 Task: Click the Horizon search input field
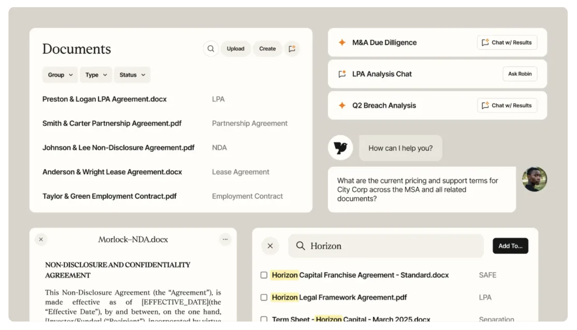pos(393,246)
